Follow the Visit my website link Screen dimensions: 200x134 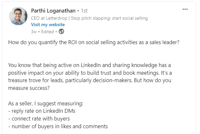(x=48, y=24)
